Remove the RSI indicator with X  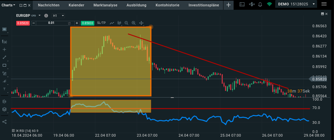(17, 131)
